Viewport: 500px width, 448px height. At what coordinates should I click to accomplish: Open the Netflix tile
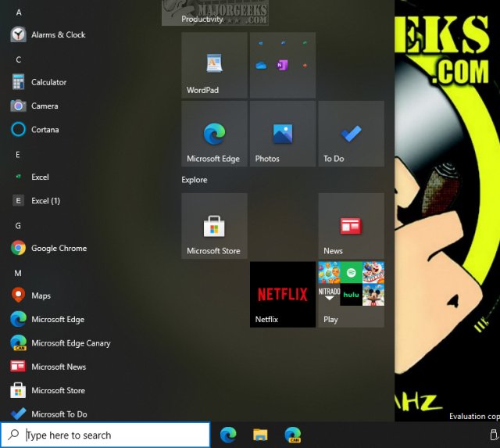283,295
